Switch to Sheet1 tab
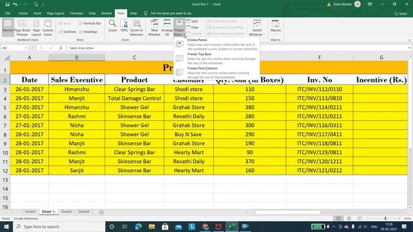Screen dimensions: 413x232 (x=30, y=212)
